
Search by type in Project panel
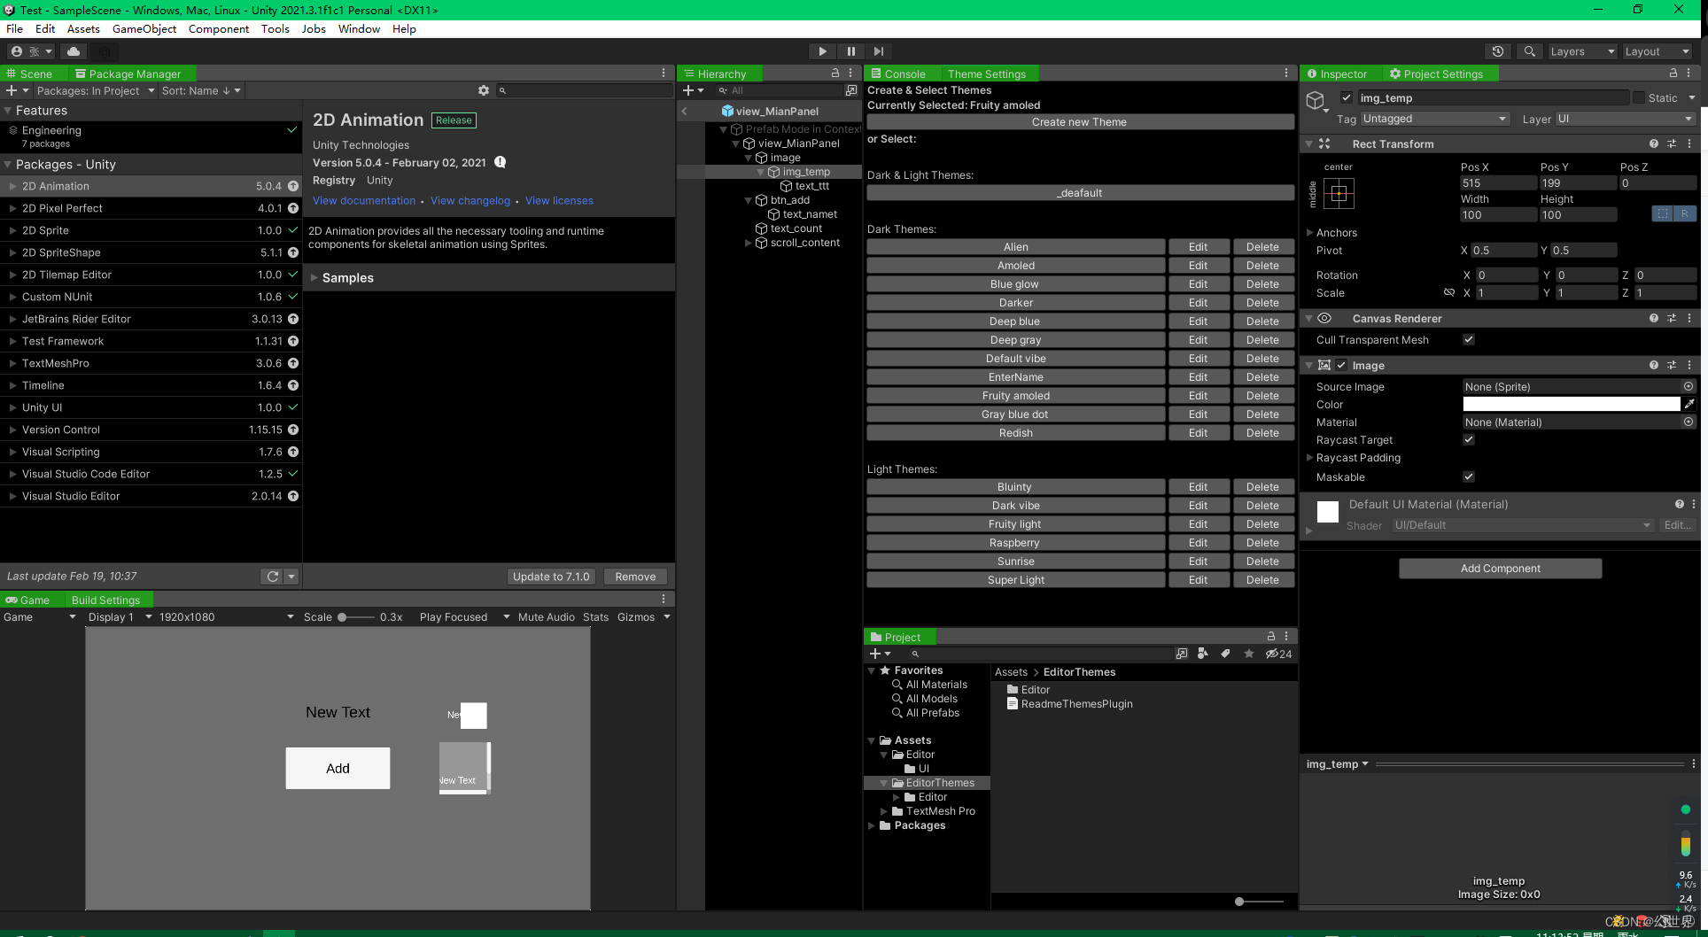point(1203,654)
